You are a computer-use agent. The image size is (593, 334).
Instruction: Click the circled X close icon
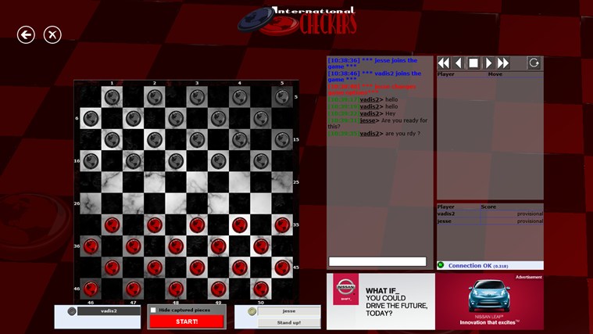[52, 34]
